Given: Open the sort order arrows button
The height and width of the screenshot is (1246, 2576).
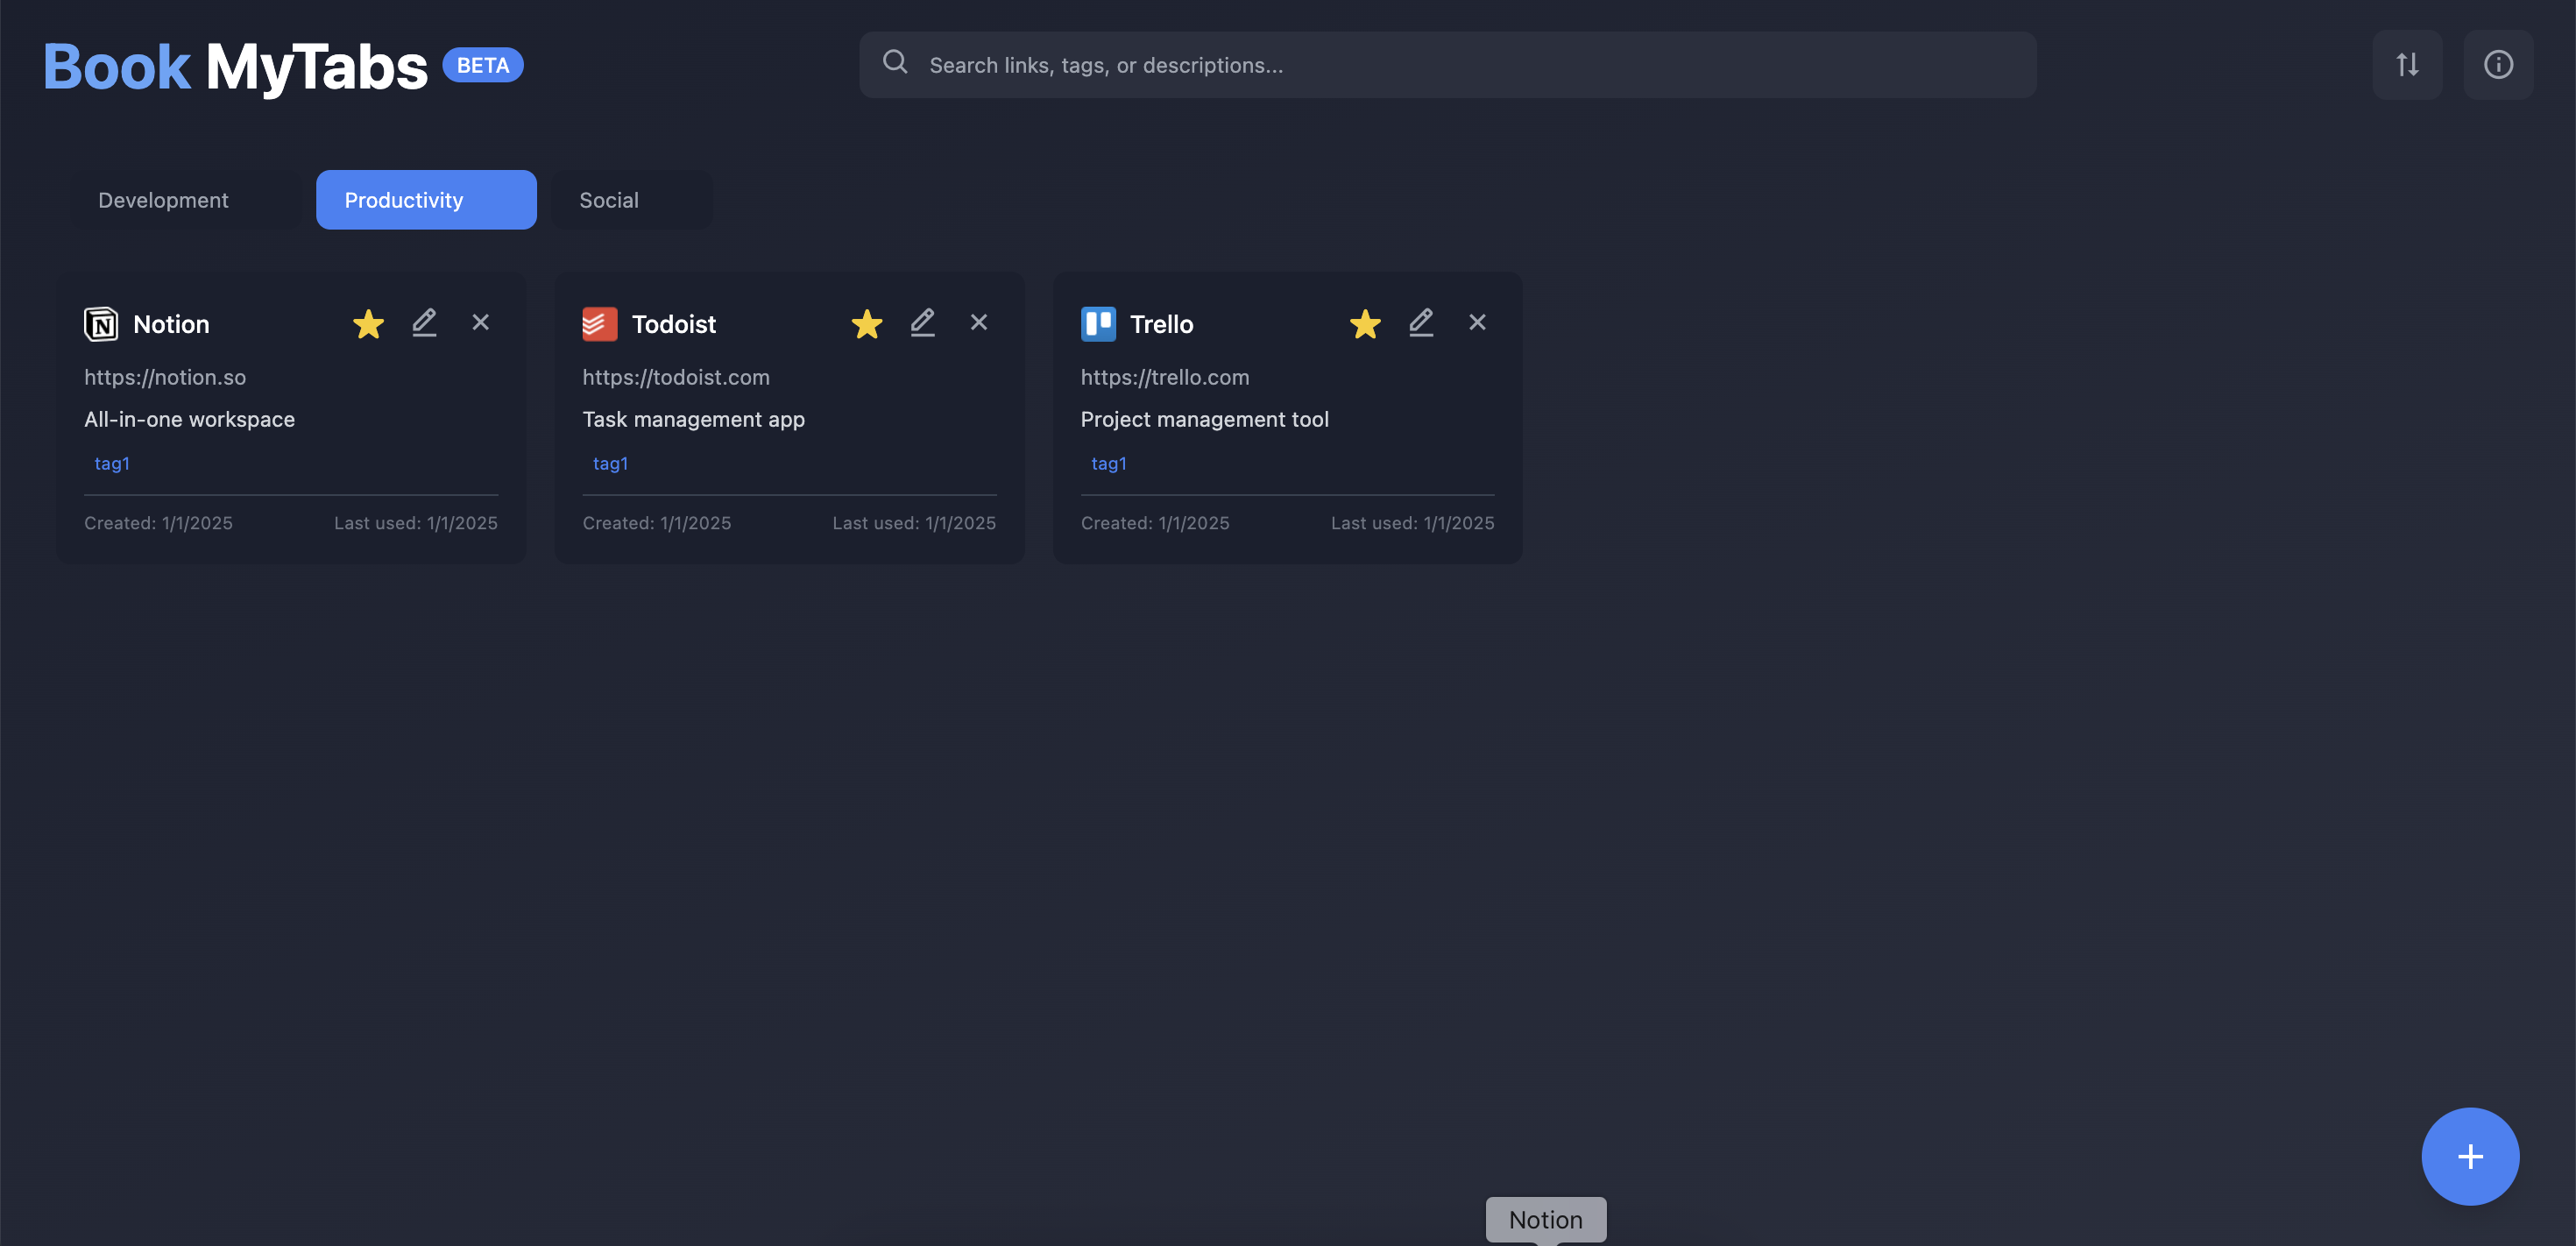Looking at the screenshot, I should [x=2407, y=65].
